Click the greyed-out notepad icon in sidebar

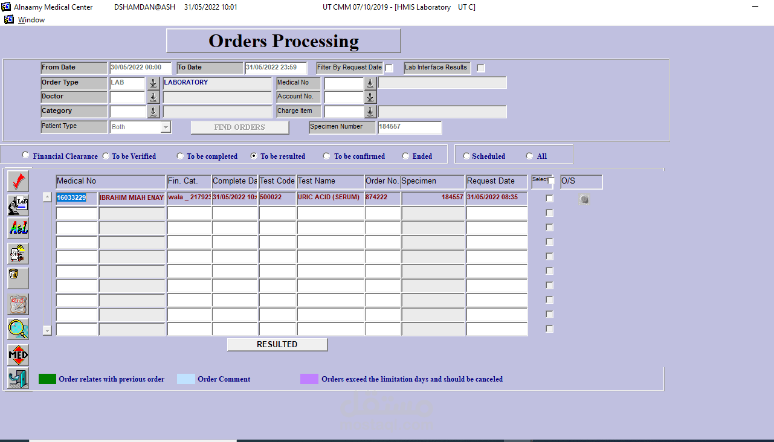[x=18, y=304]
